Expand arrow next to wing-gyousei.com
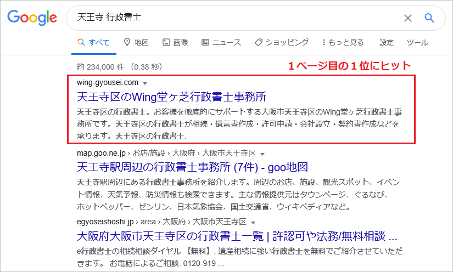Screen dimensions: 453x272 [x=145, y=83]
